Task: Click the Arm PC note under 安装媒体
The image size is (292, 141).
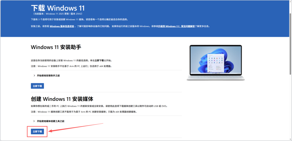Action: [x=84, y=112]
